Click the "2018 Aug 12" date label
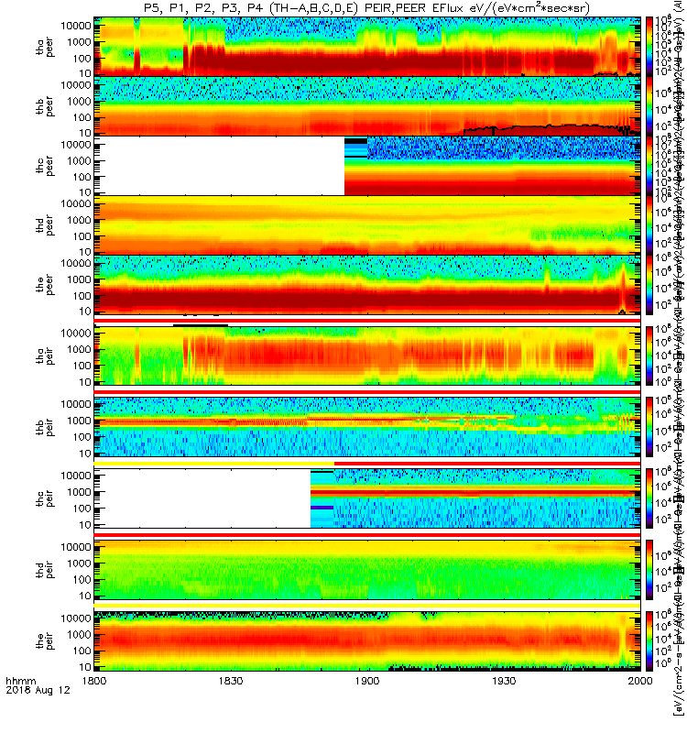The width and height of the screenshot is (687, 733). [38, 690]
